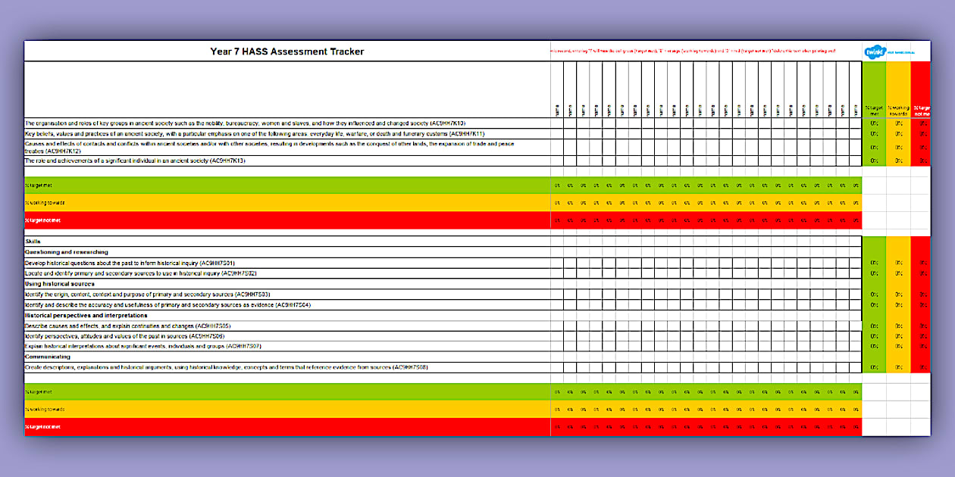Open the Twinkl website link beside logo
Screen dimensions: 955x477
point(900,51)
